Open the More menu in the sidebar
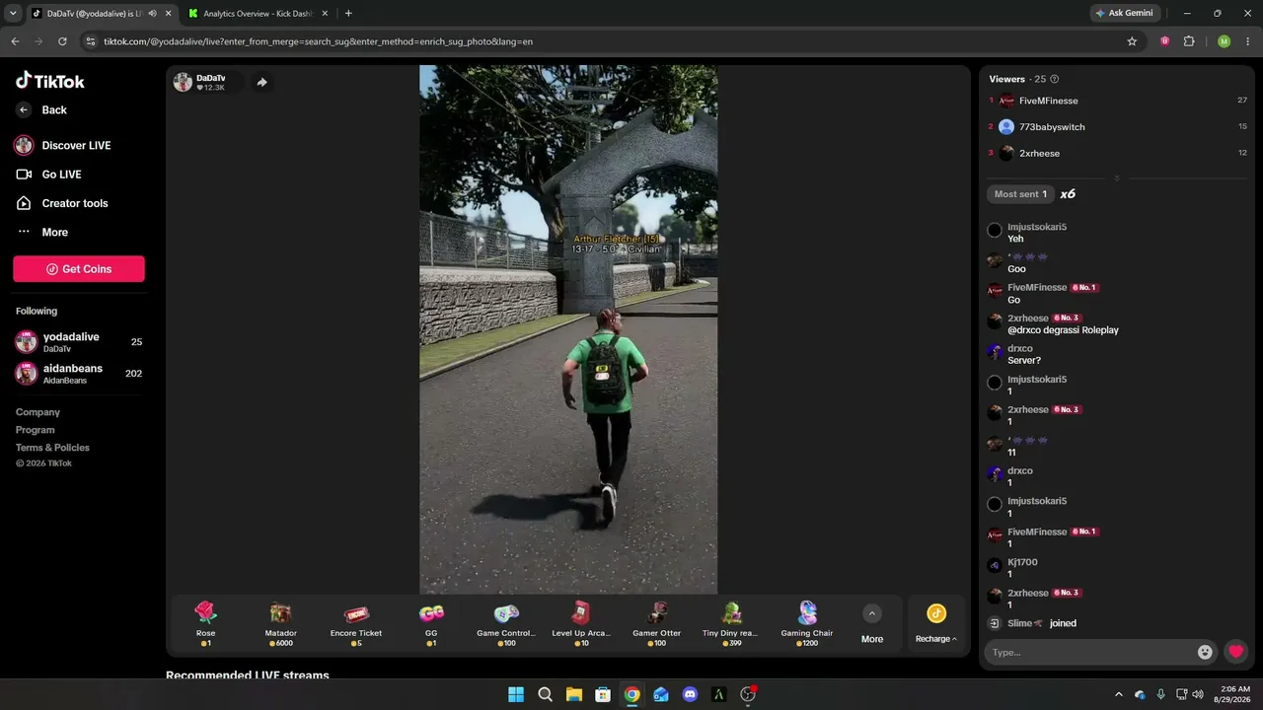 42,232
